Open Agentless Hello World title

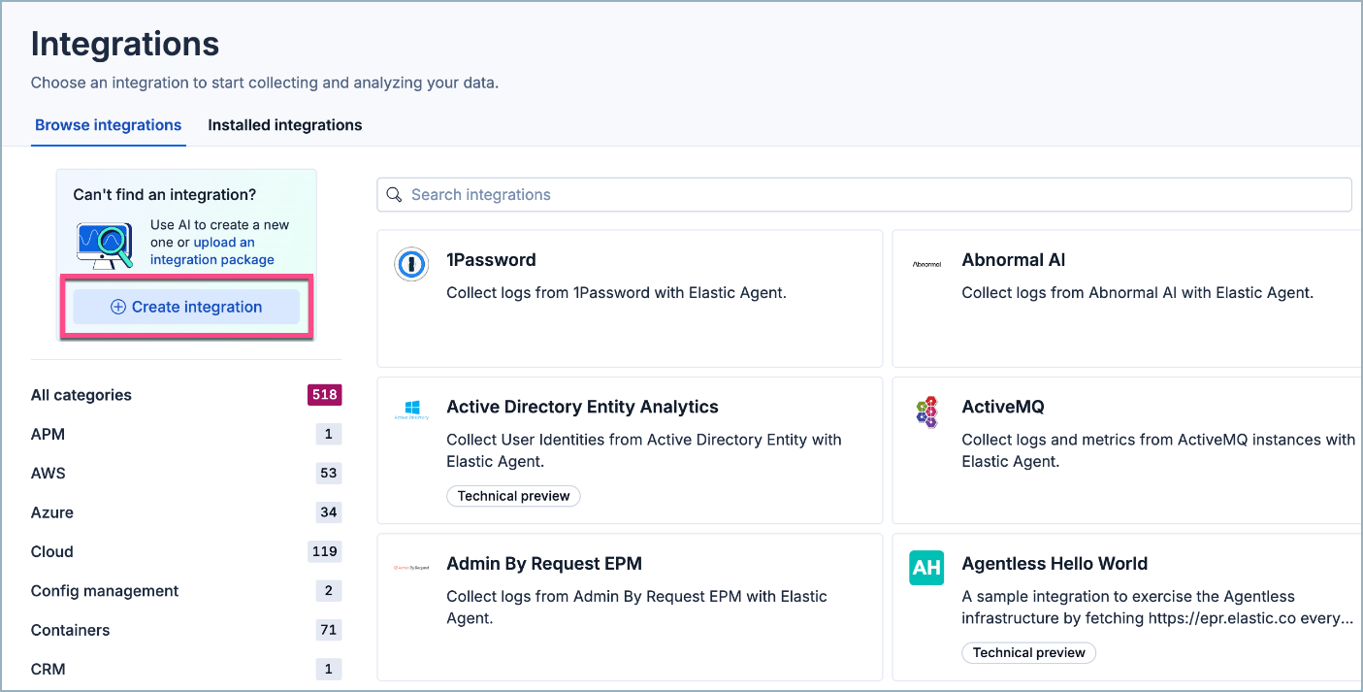click(x=1055, y=564)
